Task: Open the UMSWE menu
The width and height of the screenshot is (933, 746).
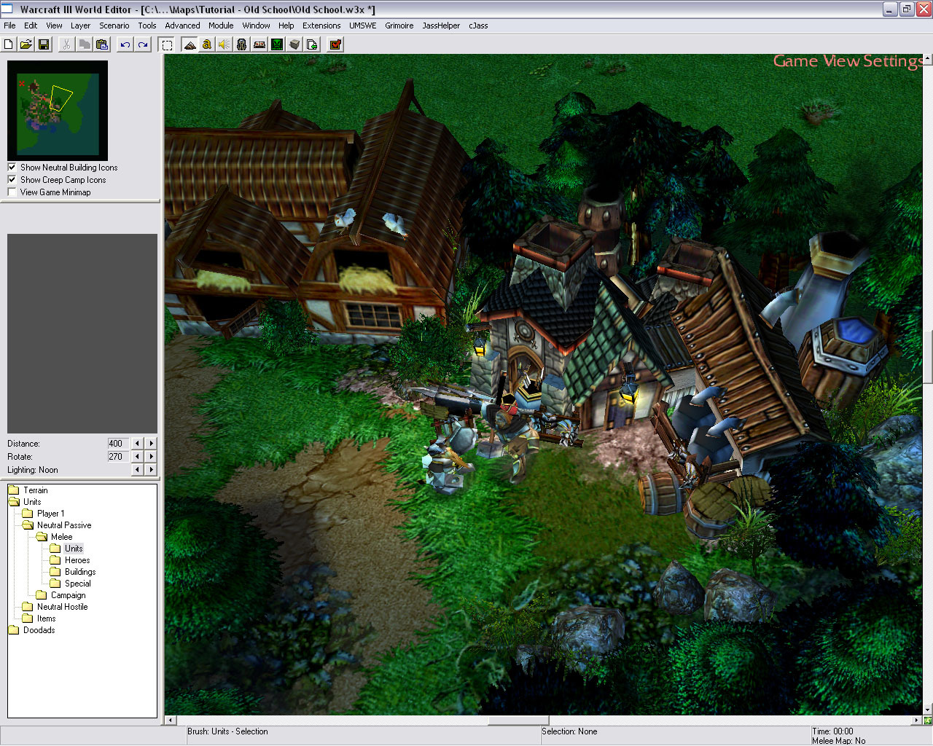Action: (x=363, y=25)
